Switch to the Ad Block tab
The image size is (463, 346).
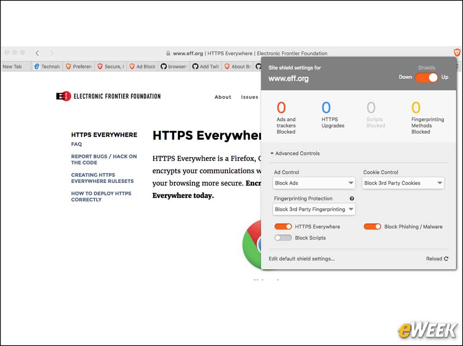142,66
